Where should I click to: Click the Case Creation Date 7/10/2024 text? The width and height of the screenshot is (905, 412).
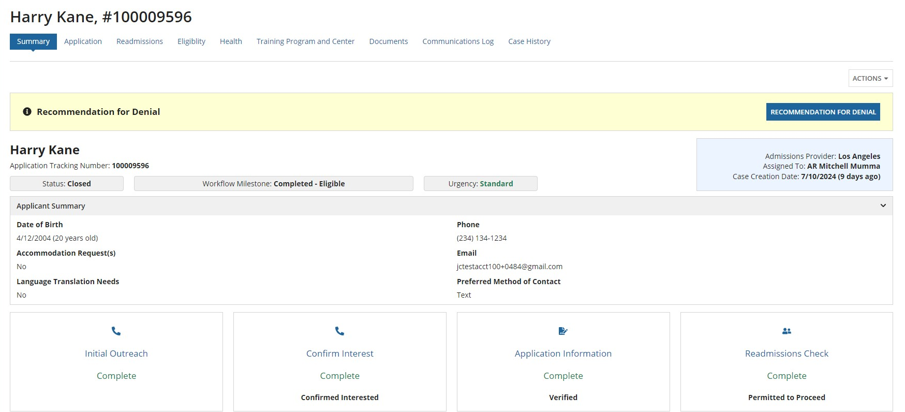coord(806,176)
